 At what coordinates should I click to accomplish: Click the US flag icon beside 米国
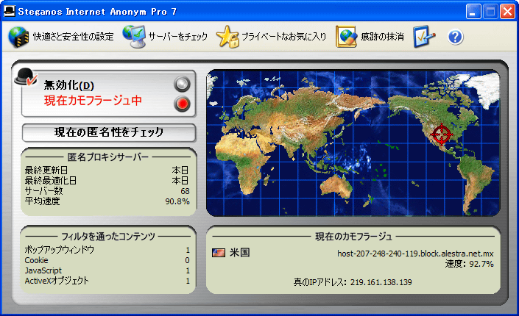click(219, 253)
